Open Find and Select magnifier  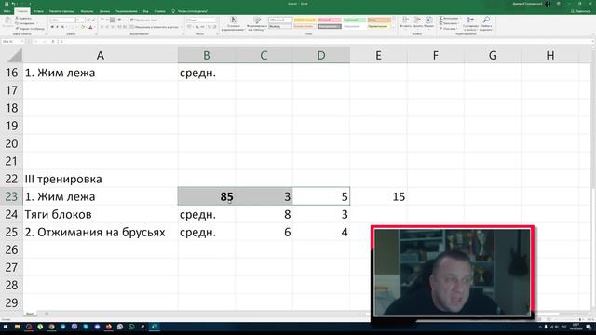[486, 22]
